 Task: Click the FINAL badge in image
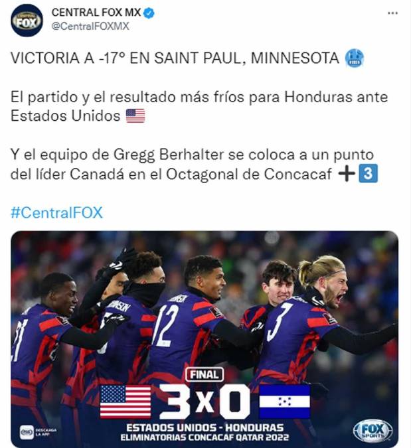pyautogui.click(x=205, y=374)
